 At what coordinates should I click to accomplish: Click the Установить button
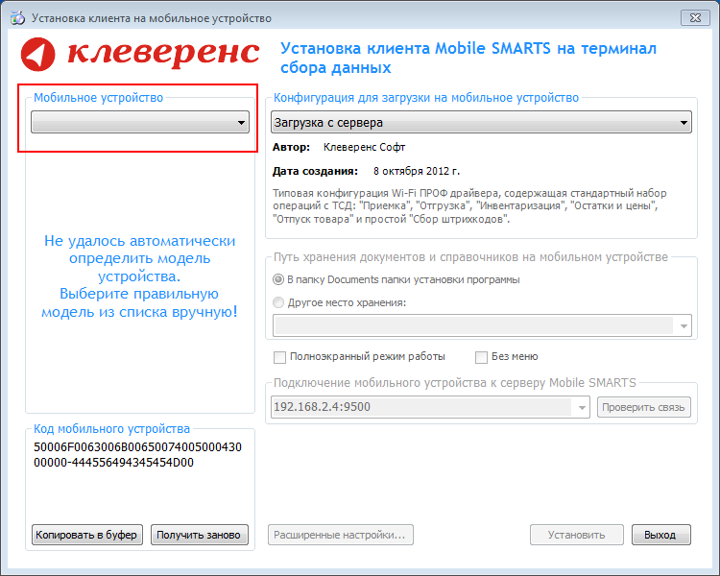tap(577, 535)
